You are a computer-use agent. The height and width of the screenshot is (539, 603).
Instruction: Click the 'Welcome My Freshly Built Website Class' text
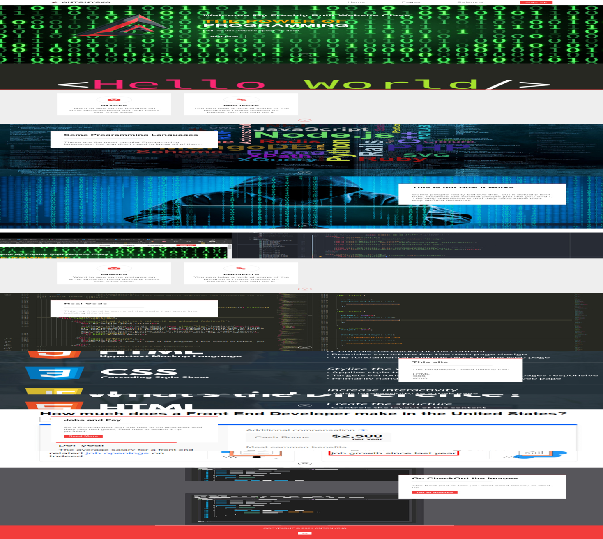[x=306, y=15]
